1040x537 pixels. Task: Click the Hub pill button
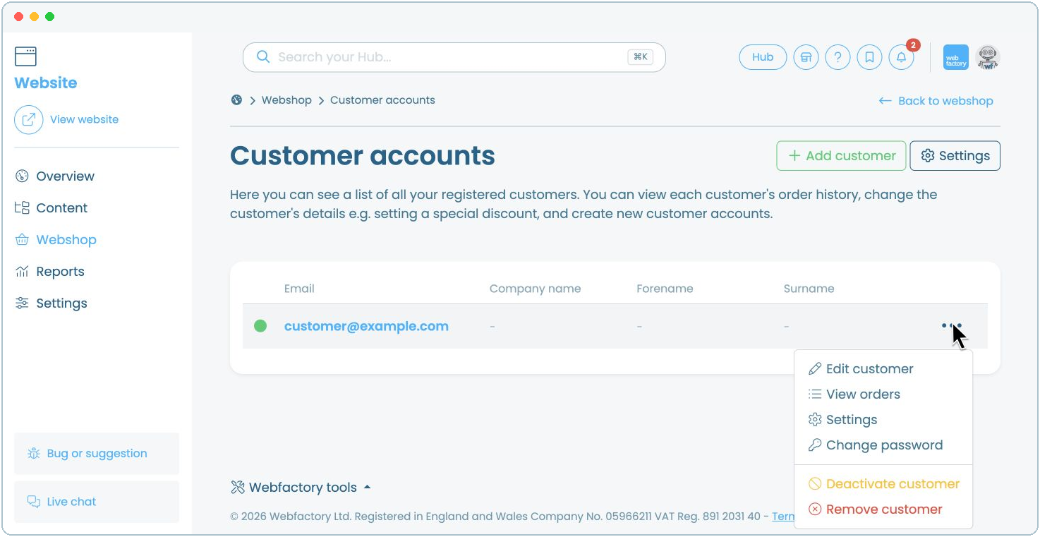click(763, 57)
